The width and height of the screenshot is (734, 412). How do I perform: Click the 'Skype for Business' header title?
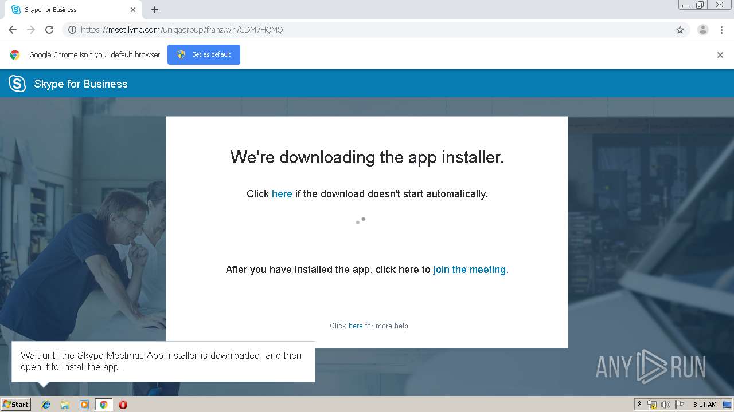[x=81, y=84]
